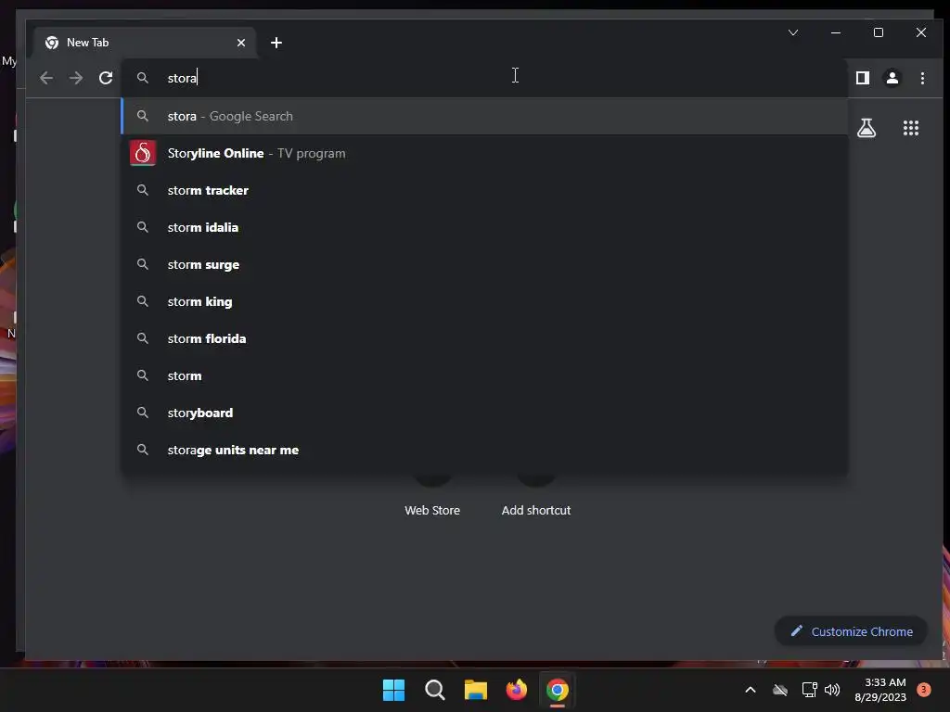
Task: Click the forward navigation arrow
Action: (x=76, y=78)
